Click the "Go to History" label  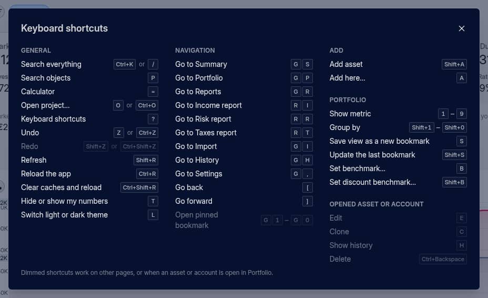click(197, 160)
